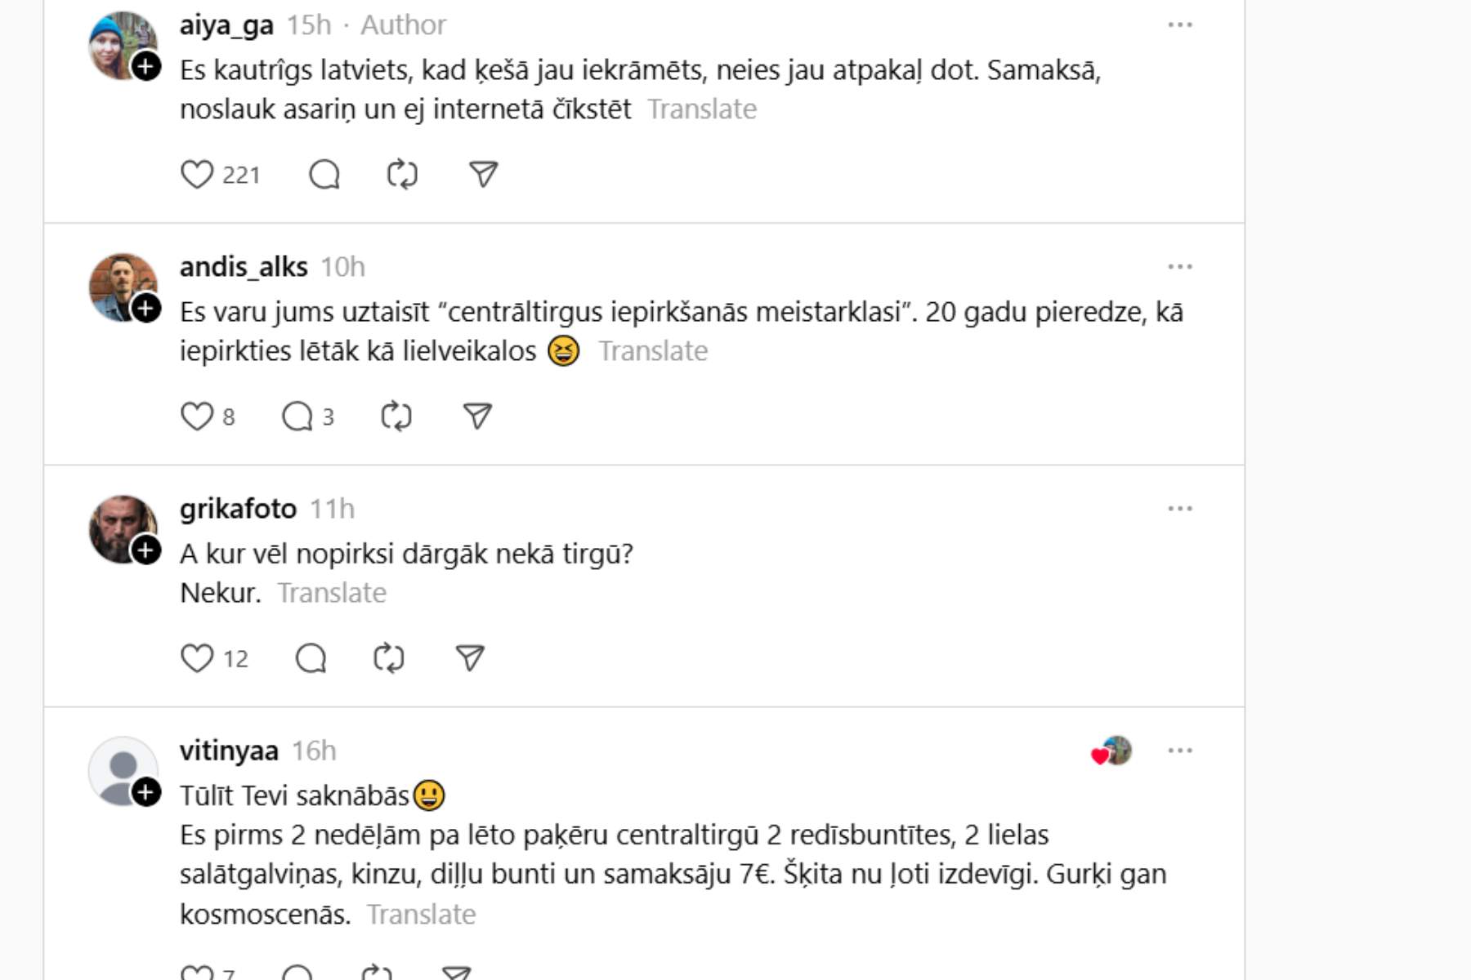Viewport: 1471px width, 980px height.
Task: Reply to grikafoto's comment
Action: point(311,658)
